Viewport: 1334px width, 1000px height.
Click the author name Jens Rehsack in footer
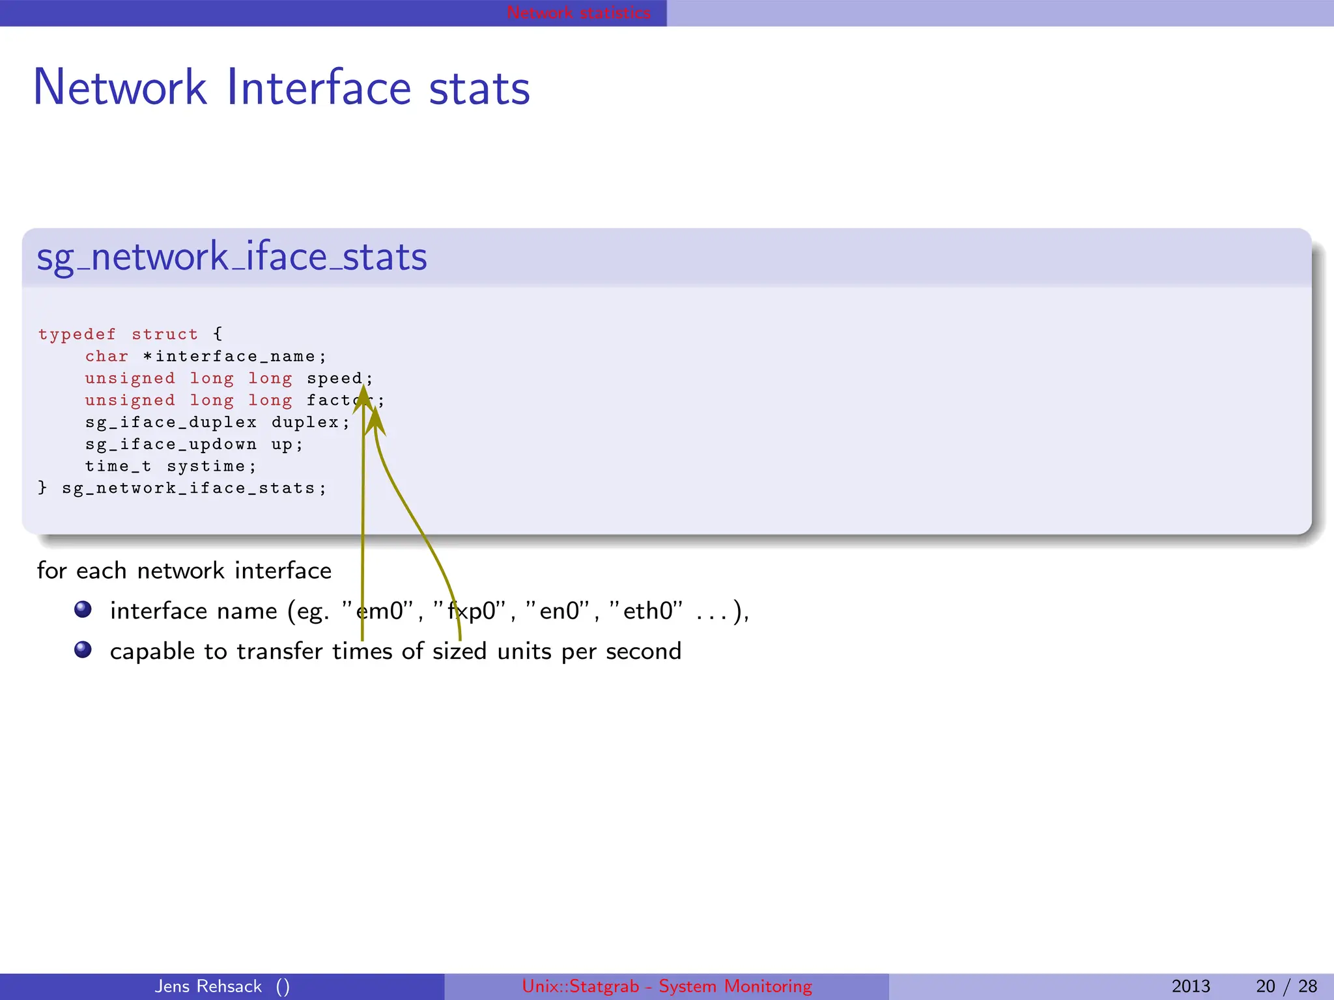point(208,986)
